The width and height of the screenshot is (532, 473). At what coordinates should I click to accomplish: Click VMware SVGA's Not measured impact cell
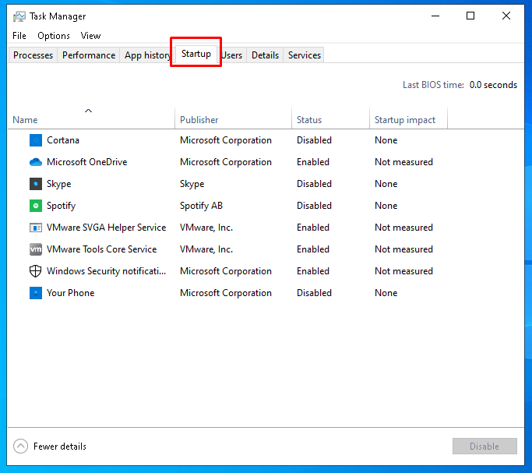(x=403, y=228)
